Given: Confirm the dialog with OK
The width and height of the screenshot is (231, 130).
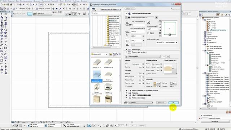Looking at the screenshot, I should click(173, 103).
